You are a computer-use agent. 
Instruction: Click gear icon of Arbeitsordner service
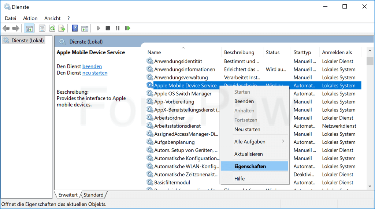(x=150, y=117)
